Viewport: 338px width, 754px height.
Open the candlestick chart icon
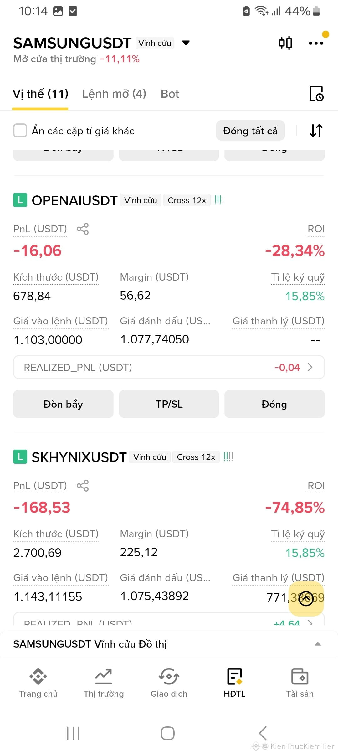285,43
